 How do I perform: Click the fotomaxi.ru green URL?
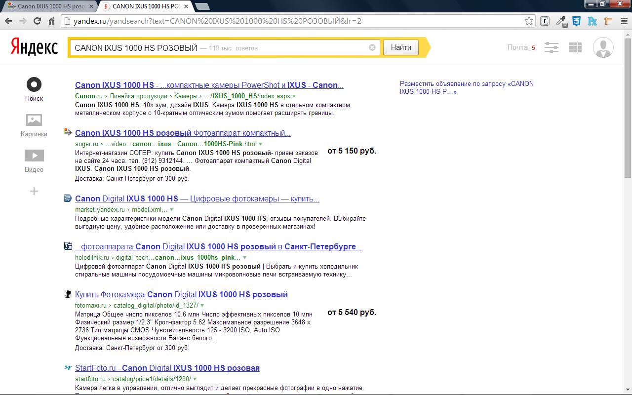[x=91, y=306]
